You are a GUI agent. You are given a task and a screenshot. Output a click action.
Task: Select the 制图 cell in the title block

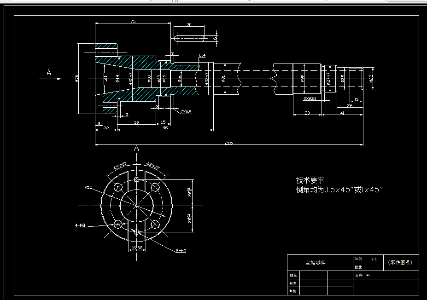[293, 283]
